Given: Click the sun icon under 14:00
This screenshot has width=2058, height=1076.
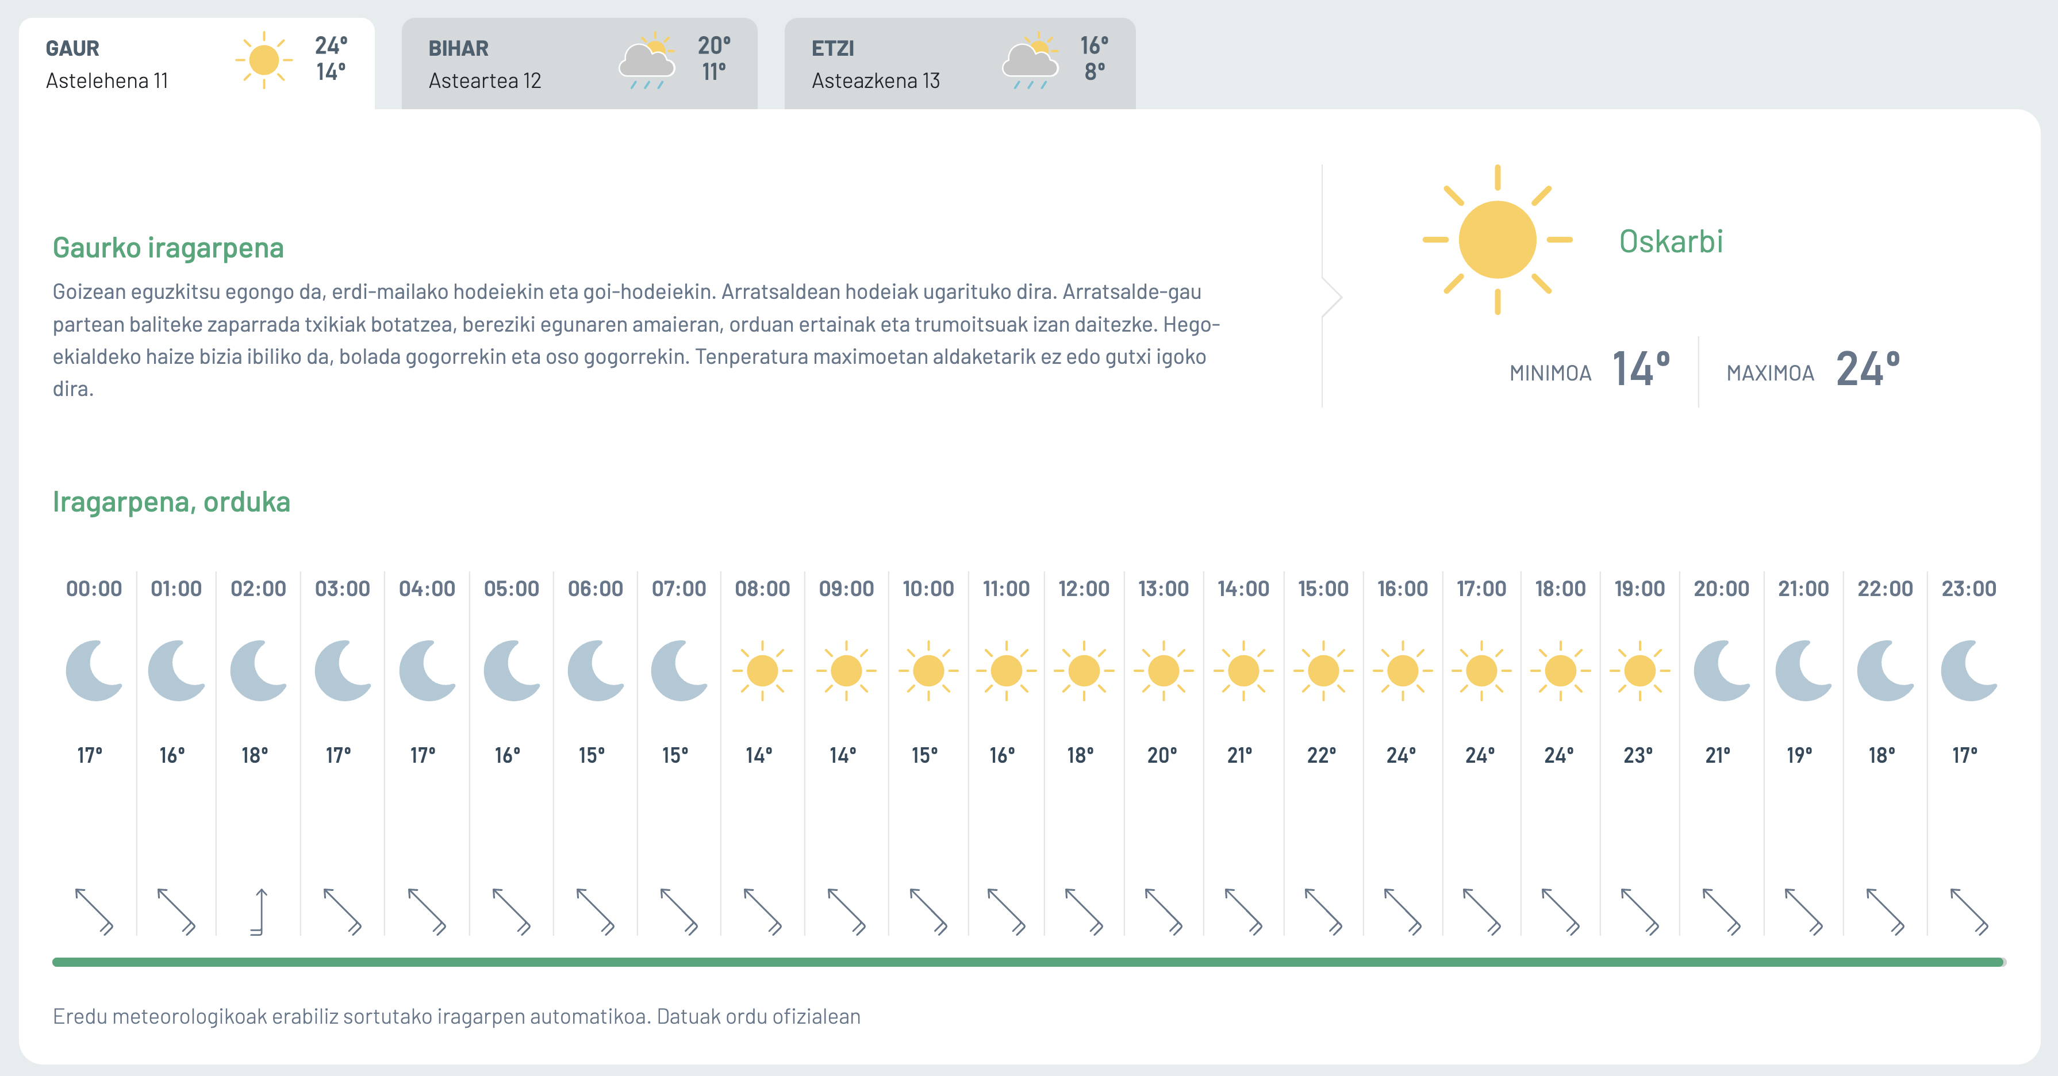Looking at the screenshot, I should [x=1243, y=670].
